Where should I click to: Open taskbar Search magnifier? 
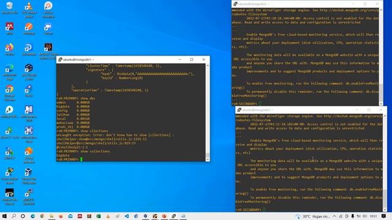(13, 216)
